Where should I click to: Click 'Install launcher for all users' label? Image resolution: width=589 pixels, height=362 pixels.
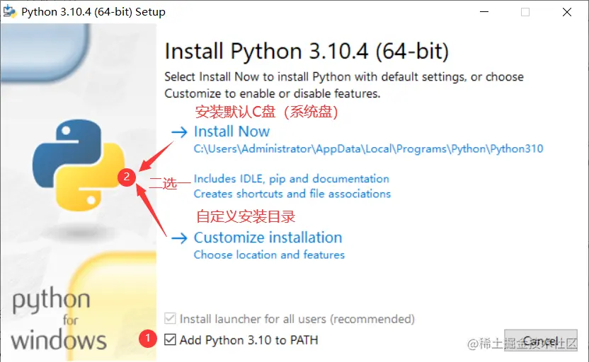click(x=297, y=319)
